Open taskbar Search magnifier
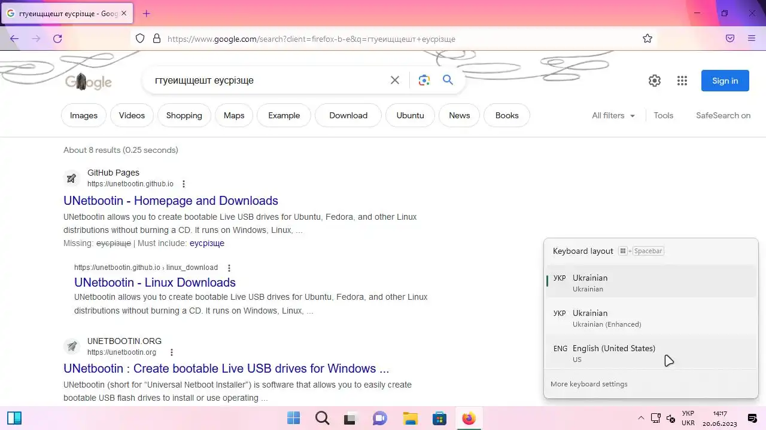 (323, 418)
